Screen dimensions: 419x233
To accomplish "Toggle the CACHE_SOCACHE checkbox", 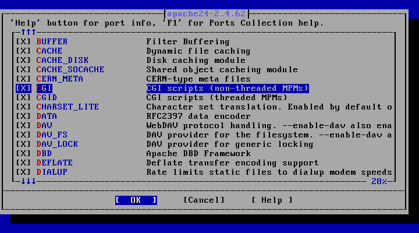I will (23, 70).
